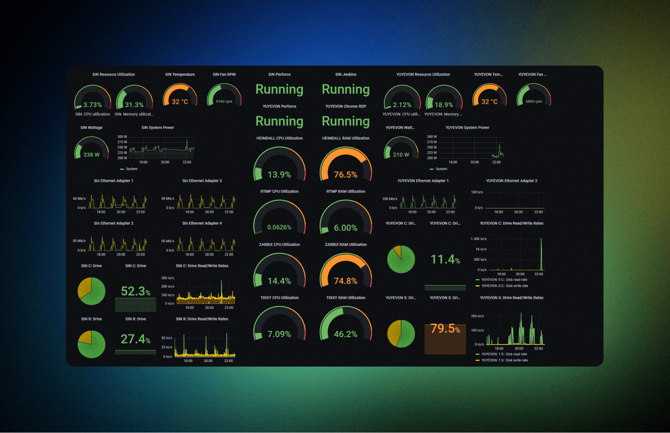Image resolution: width=670 pixels, height=433 pixels.
Task: Click the TRIXY CPU gauge showing 7.09%
Action: coord(280,324)
